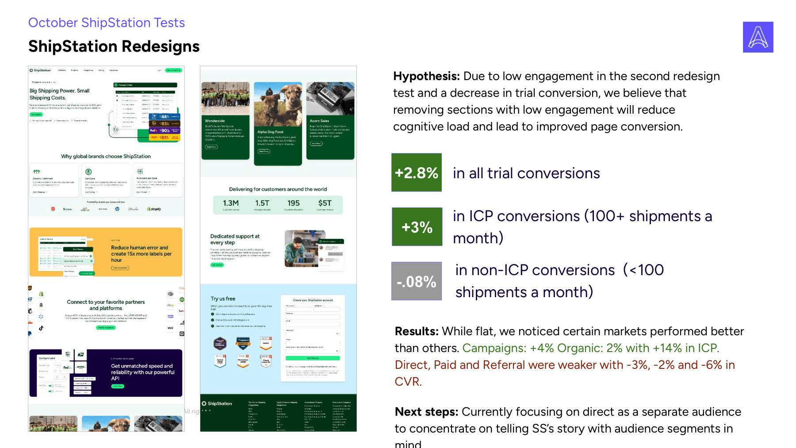The height and width of the screenshot is (448, 796).
Task: Click the USPS carrier tile in the API section
Action: pyautogui.click(x=81, y=354)
